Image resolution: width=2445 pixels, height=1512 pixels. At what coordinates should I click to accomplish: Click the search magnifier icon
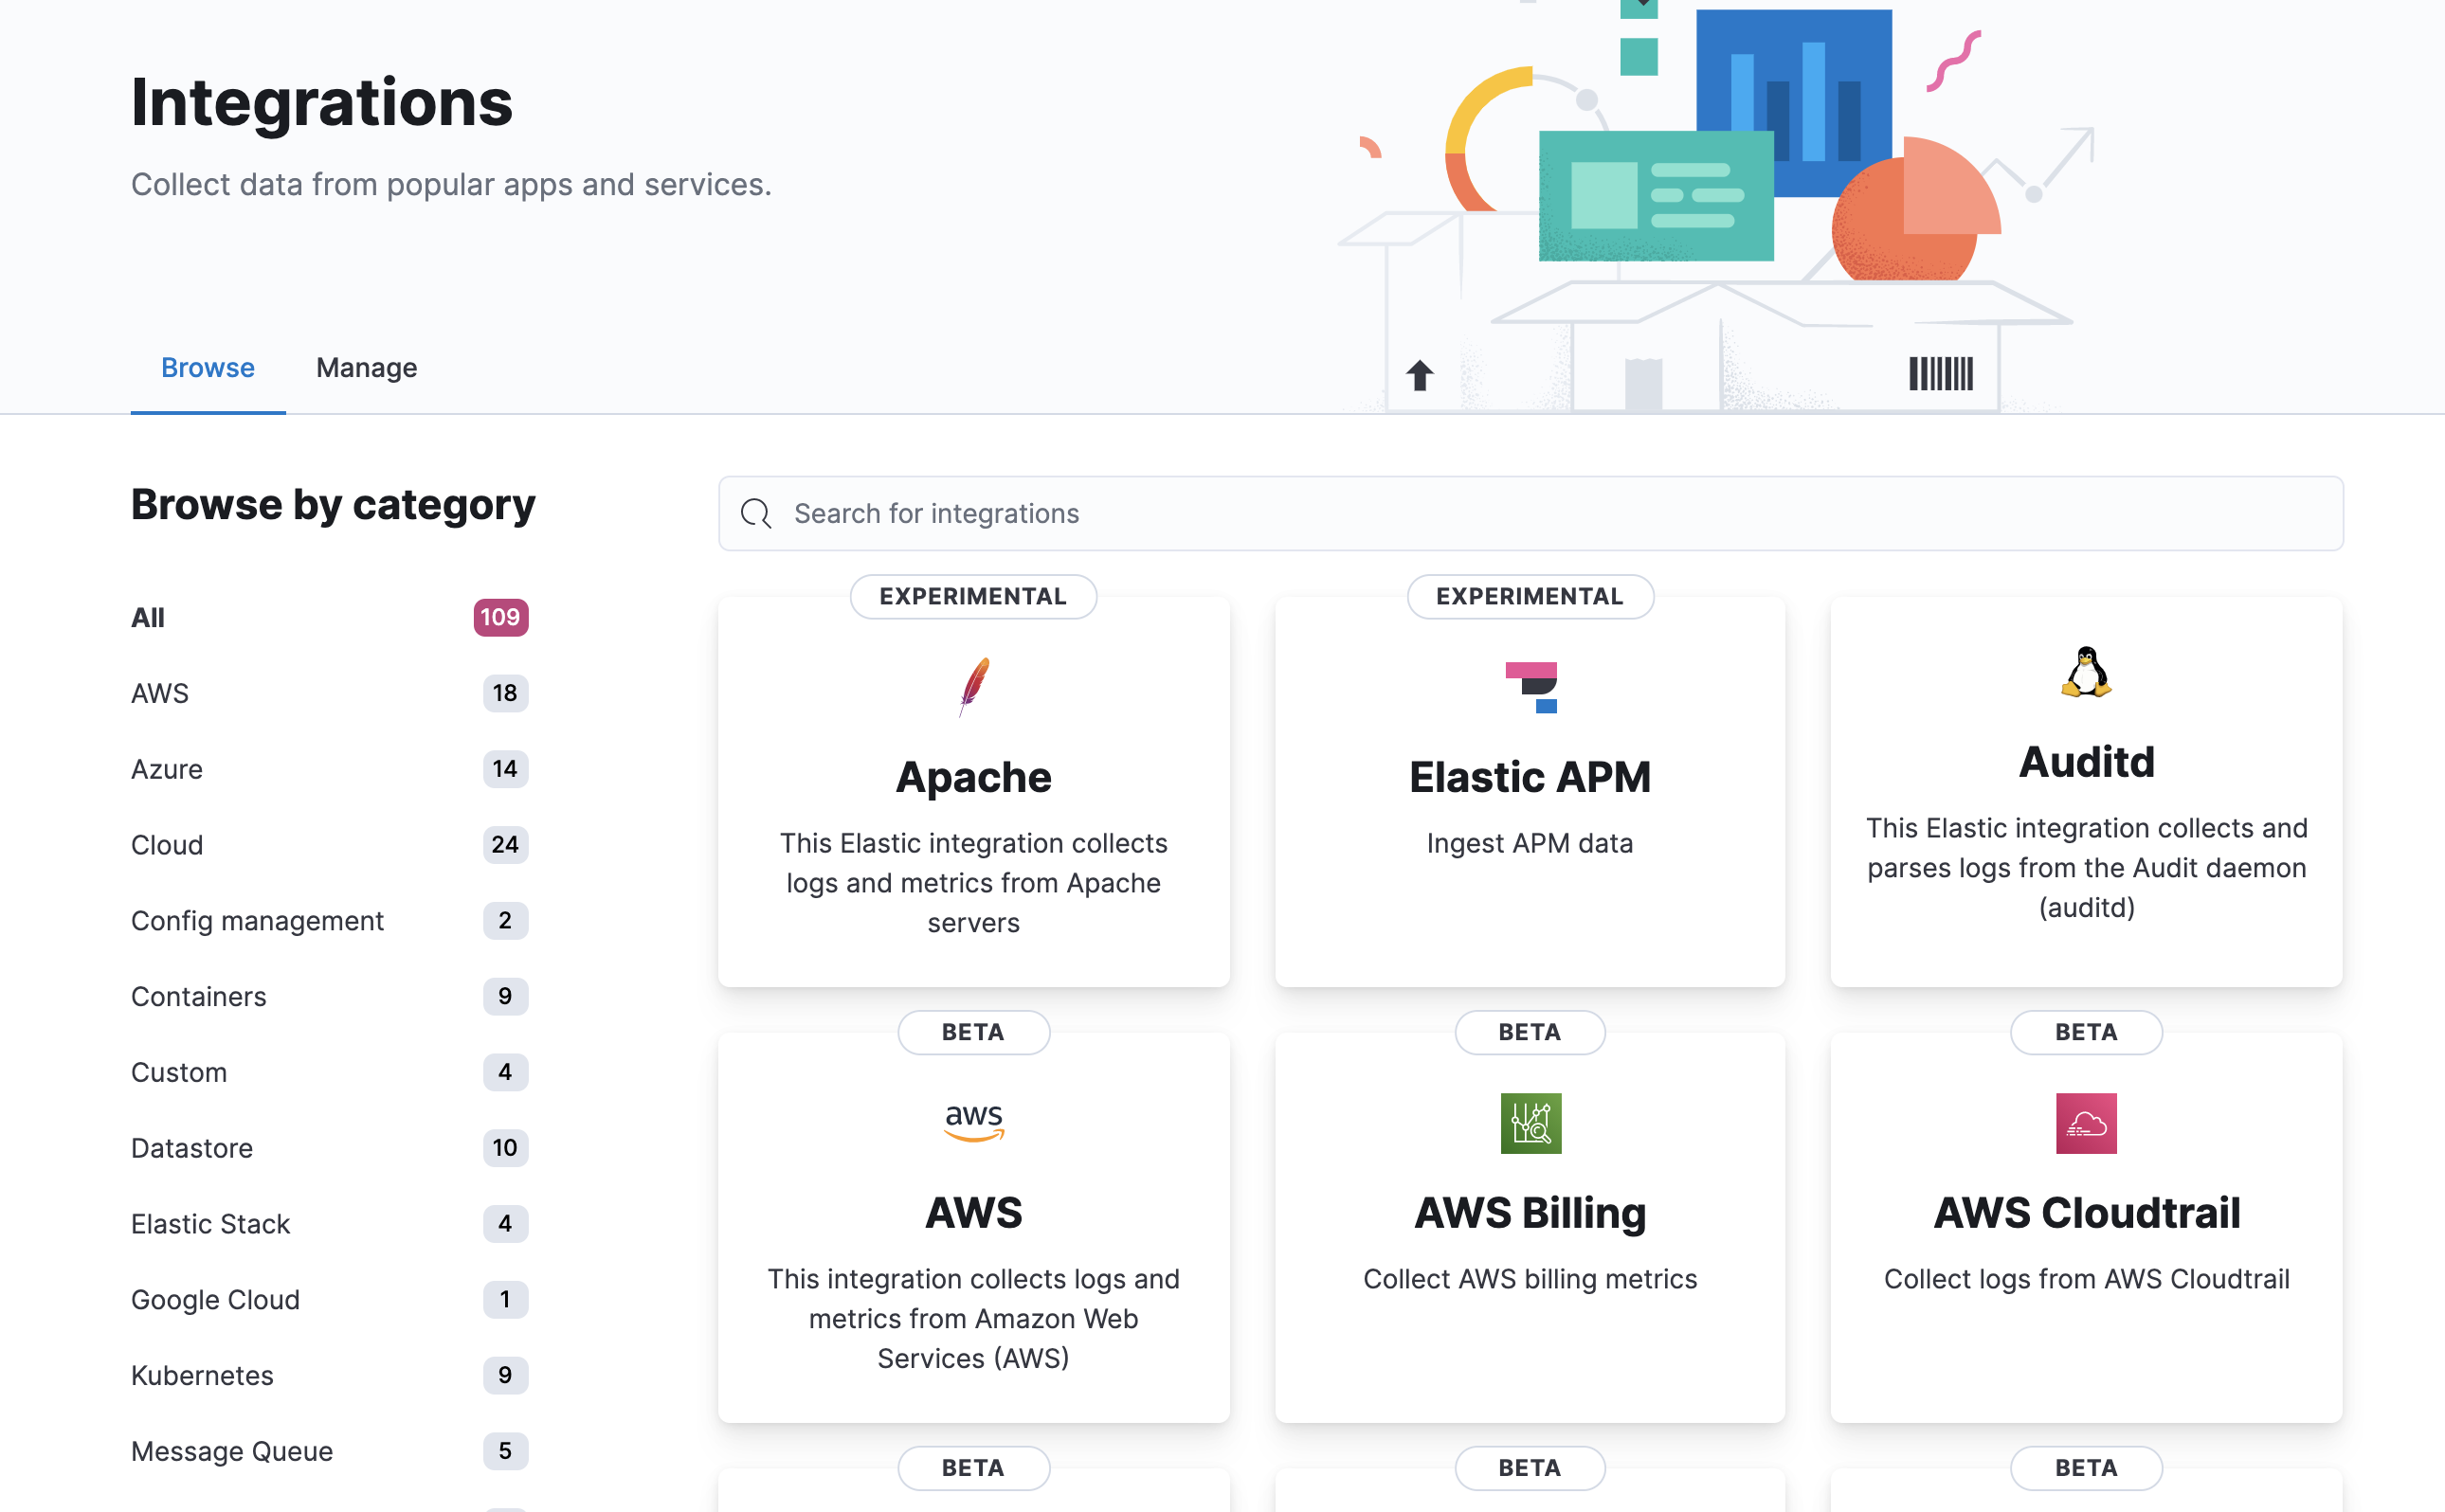pos(756,513)
